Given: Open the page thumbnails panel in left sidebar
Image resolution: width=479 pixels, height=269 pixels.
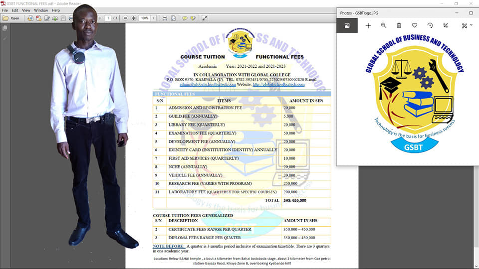Looking at the screenshot, I should 5,28.
